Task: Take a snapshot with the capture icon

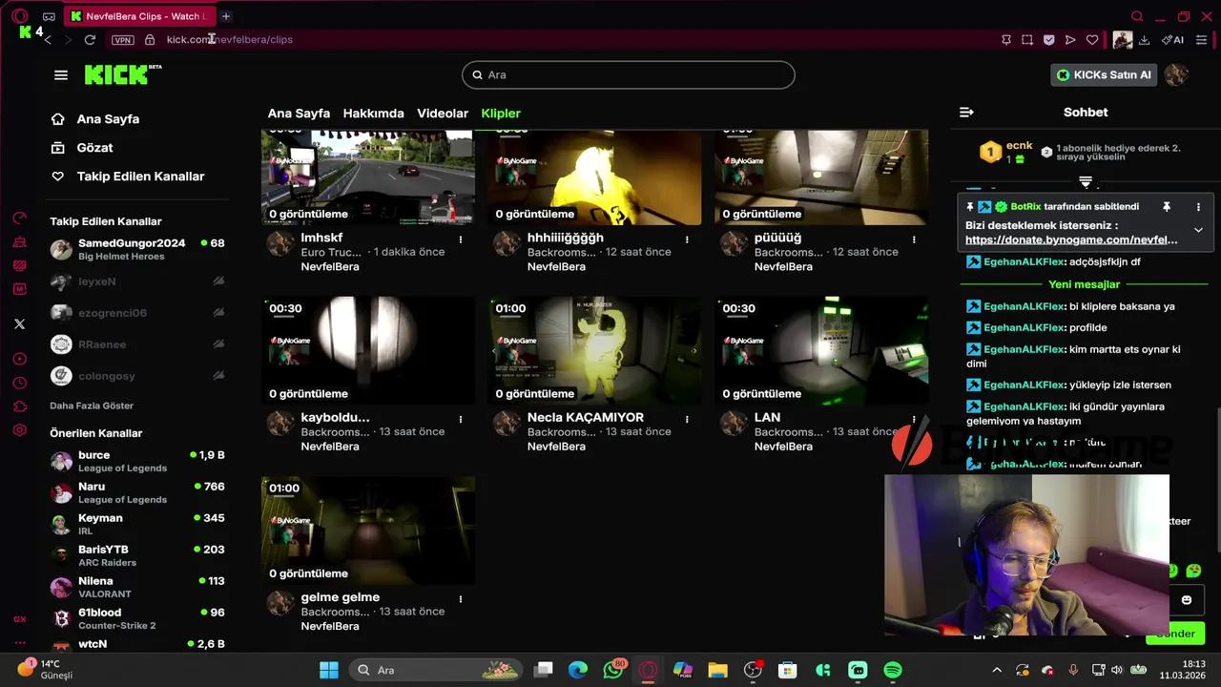Action: 1027,40
